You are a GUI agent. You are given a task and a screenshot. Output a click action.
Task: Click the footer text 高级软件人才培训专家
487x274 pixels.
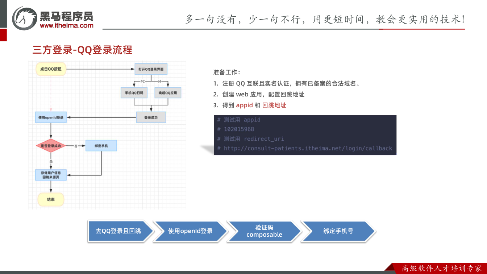(x=442, y=268)
